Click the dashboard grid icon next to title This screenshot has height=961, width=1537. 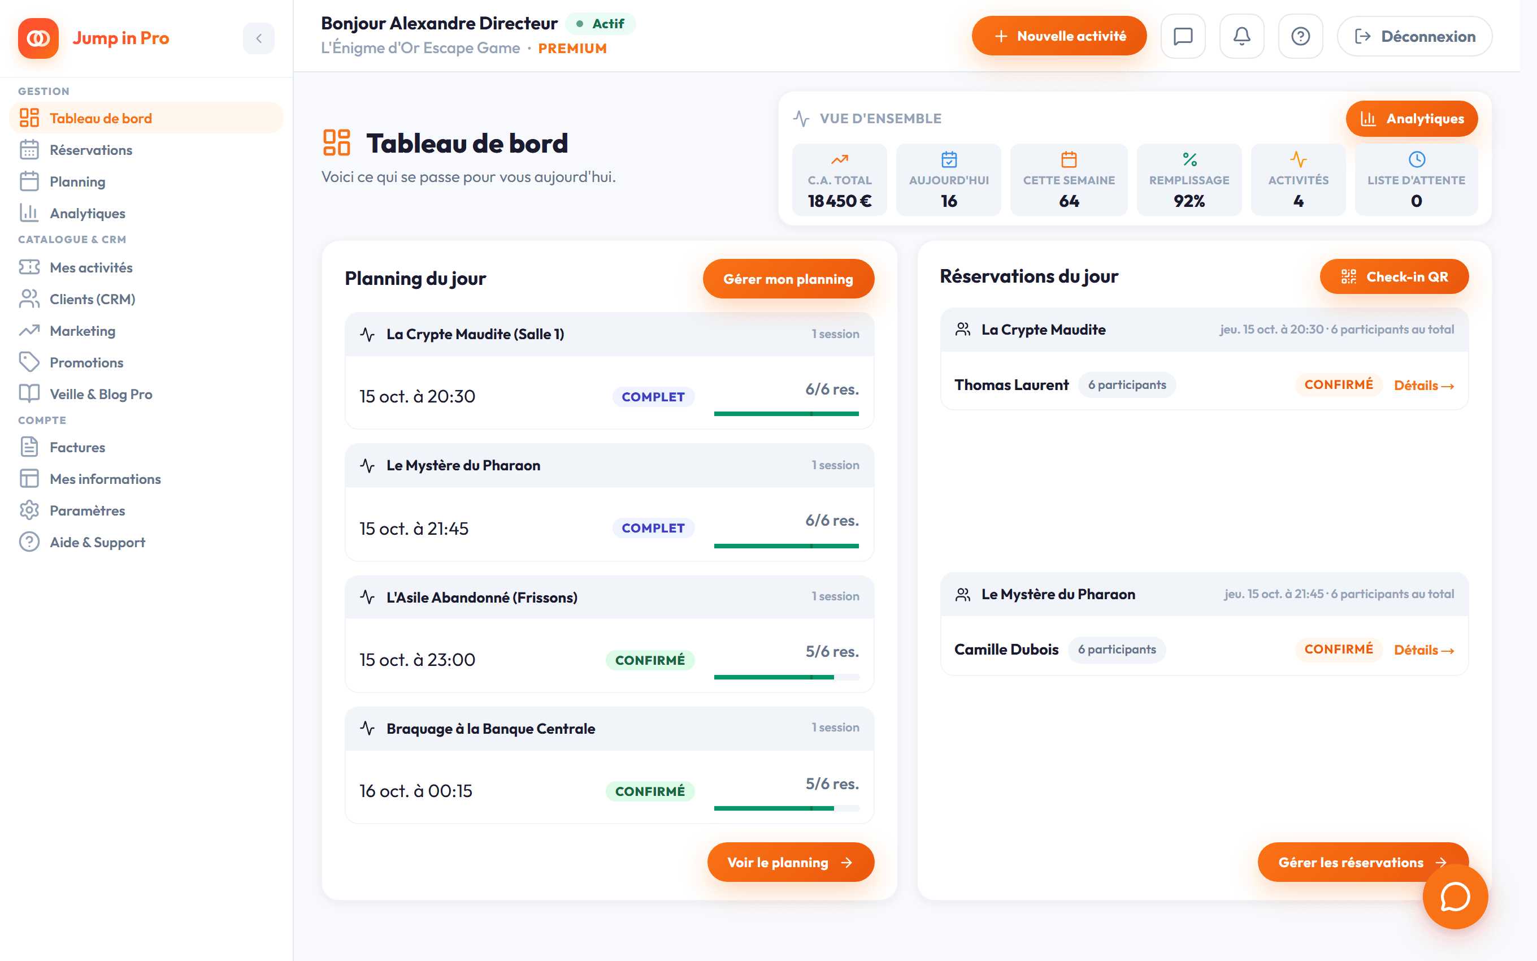click(x=337, y=142)
